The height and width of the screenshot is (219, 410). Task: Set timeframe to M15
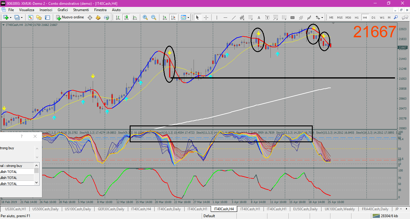click(340, 17)
